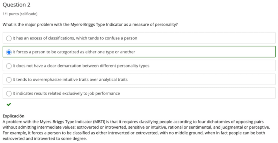The width and height of the screenshot is (278, 143).
Task: Click the 'does not have a clear demarcation' answer text
Action: point(81,66)
